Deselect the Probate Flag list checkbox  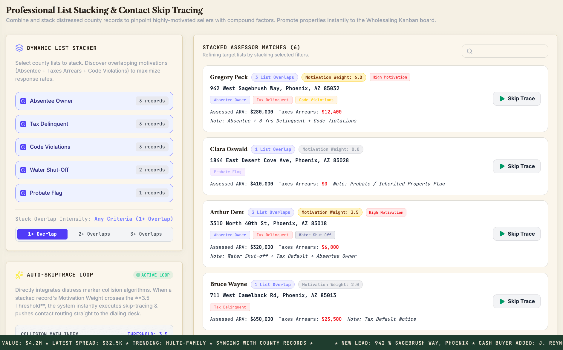(23, 193)
